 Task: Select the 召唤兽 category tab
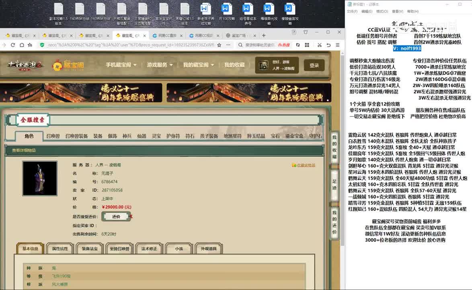(x=53, y=136)
